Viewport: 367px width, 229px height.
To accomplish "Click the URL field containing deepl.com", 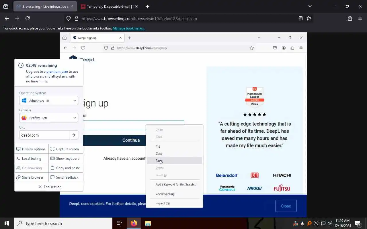I will tap(44, 135).
